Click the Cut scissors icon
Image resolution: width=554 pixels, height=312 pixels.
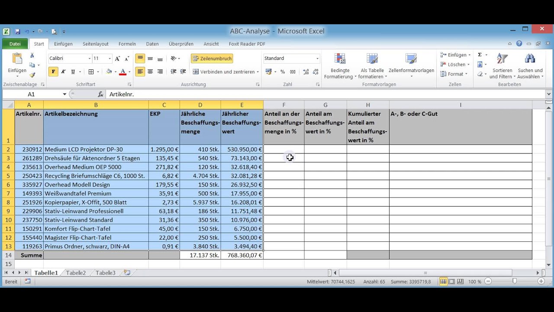pos(32,55)
